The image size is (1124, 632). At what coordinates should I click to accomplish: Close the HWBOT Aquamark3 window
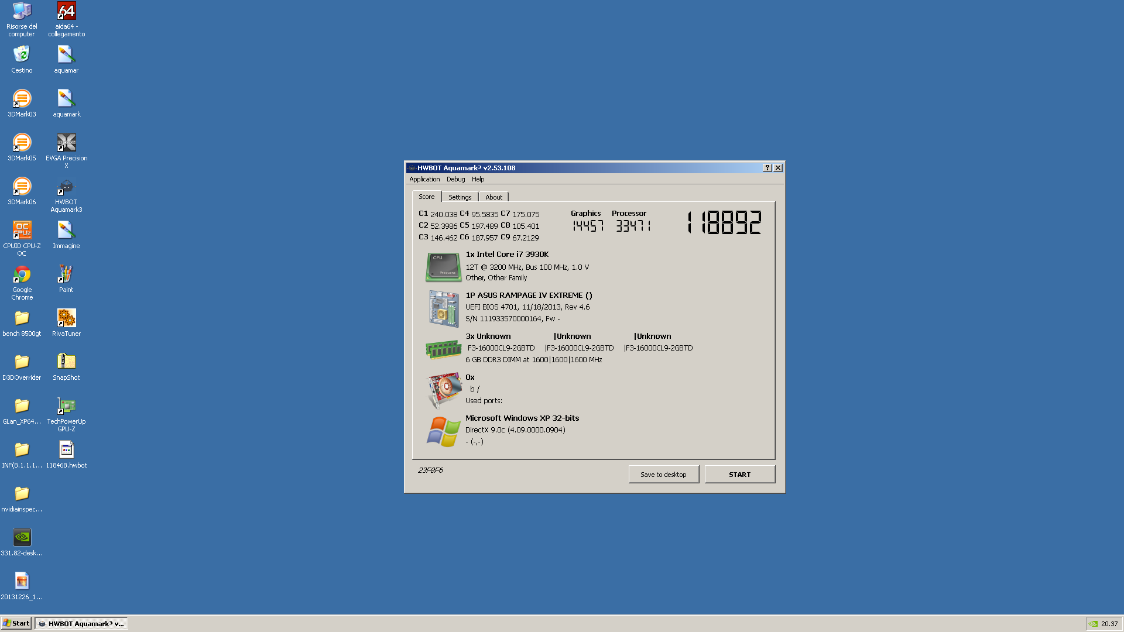[778, 167]
